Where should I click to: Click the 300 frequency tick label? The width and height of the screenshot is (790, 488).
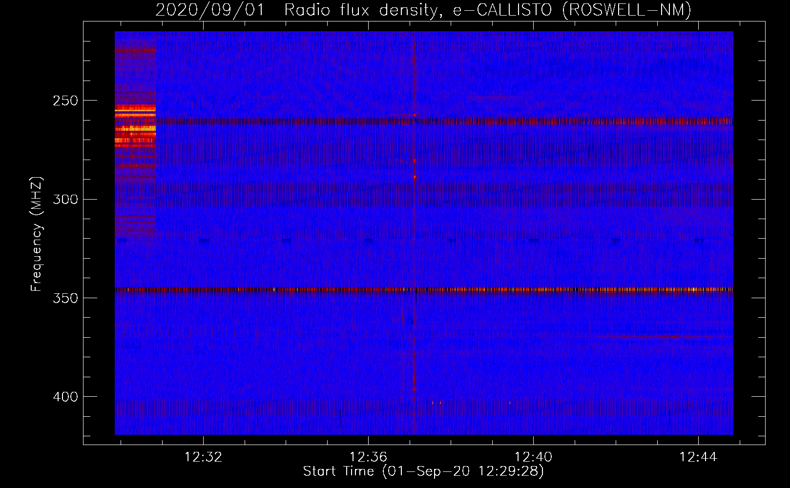pyautogui.click(x=65, y=199)
